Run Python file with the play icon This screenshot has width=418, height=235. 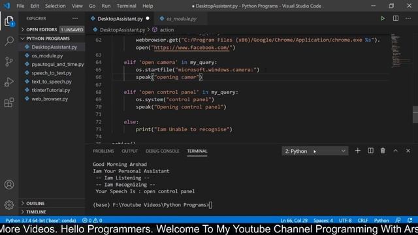(x=383, y=18)
